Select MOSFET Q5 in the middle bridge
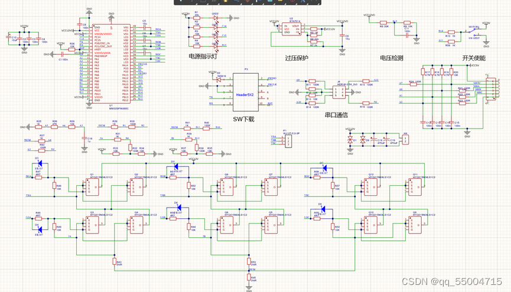The height and width of the screenshot is (292, 511). (271, 225)
